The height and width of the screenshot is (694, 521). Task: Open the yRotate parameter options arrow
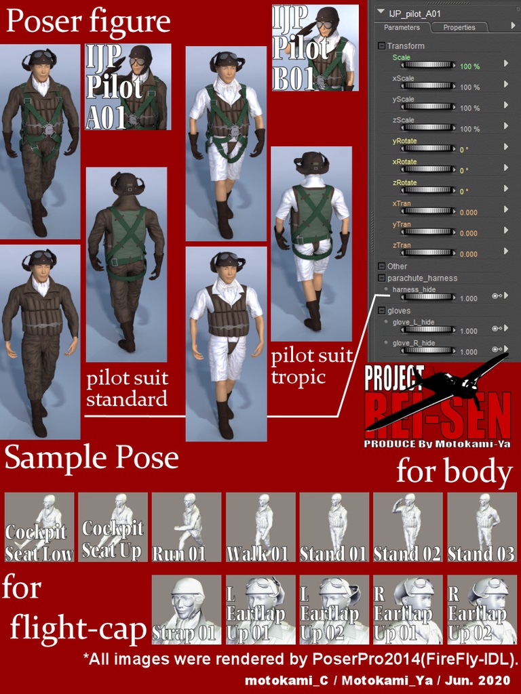pyautogui.click(x=506, y=147)
